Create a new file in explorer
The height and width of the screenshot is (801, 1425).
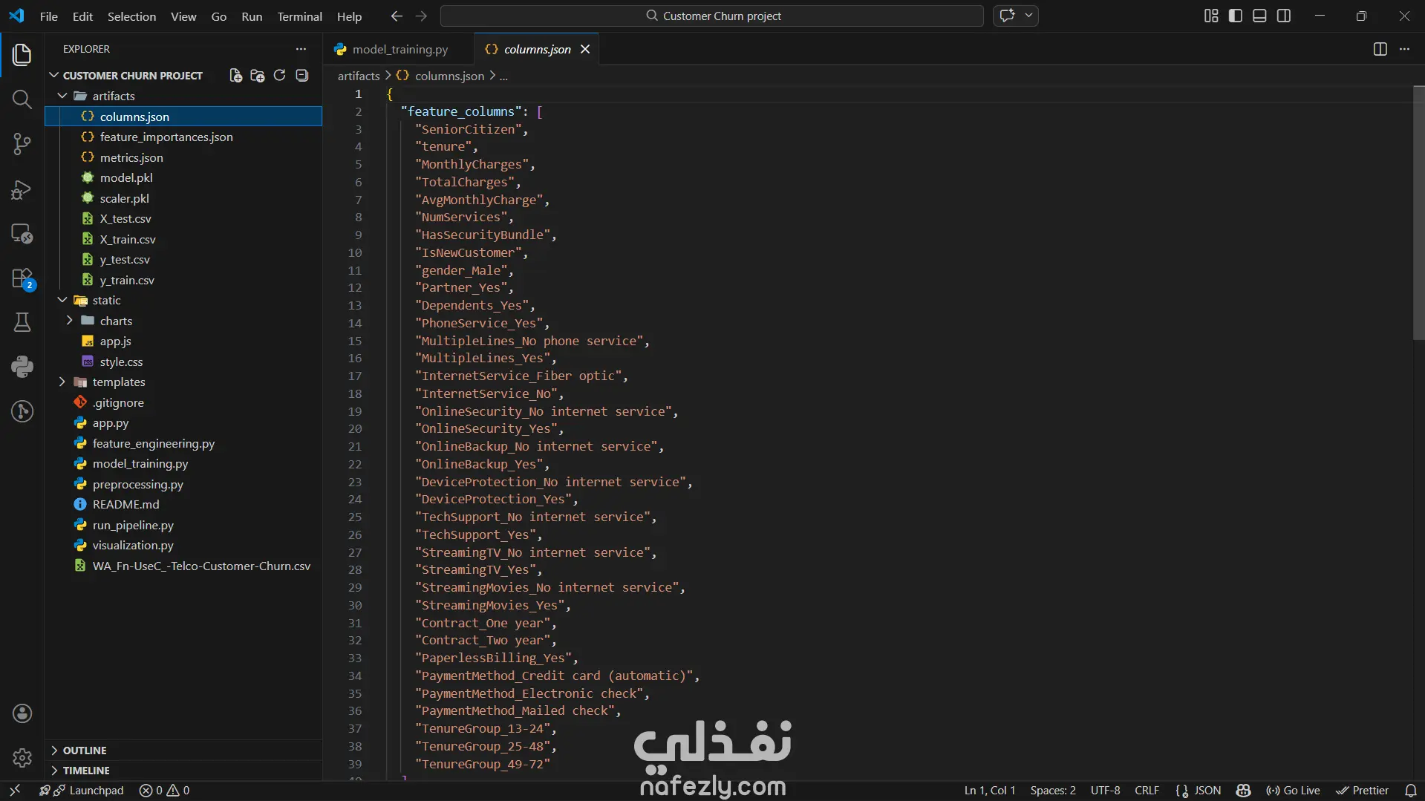(x=235, y=76)
